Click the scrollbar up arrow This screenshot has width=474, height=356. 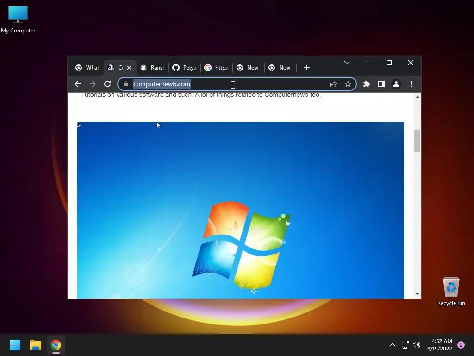click(x=417, y=97)
